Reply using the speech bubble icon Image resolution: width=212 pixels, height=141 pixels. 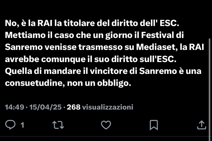click(10, 125)
